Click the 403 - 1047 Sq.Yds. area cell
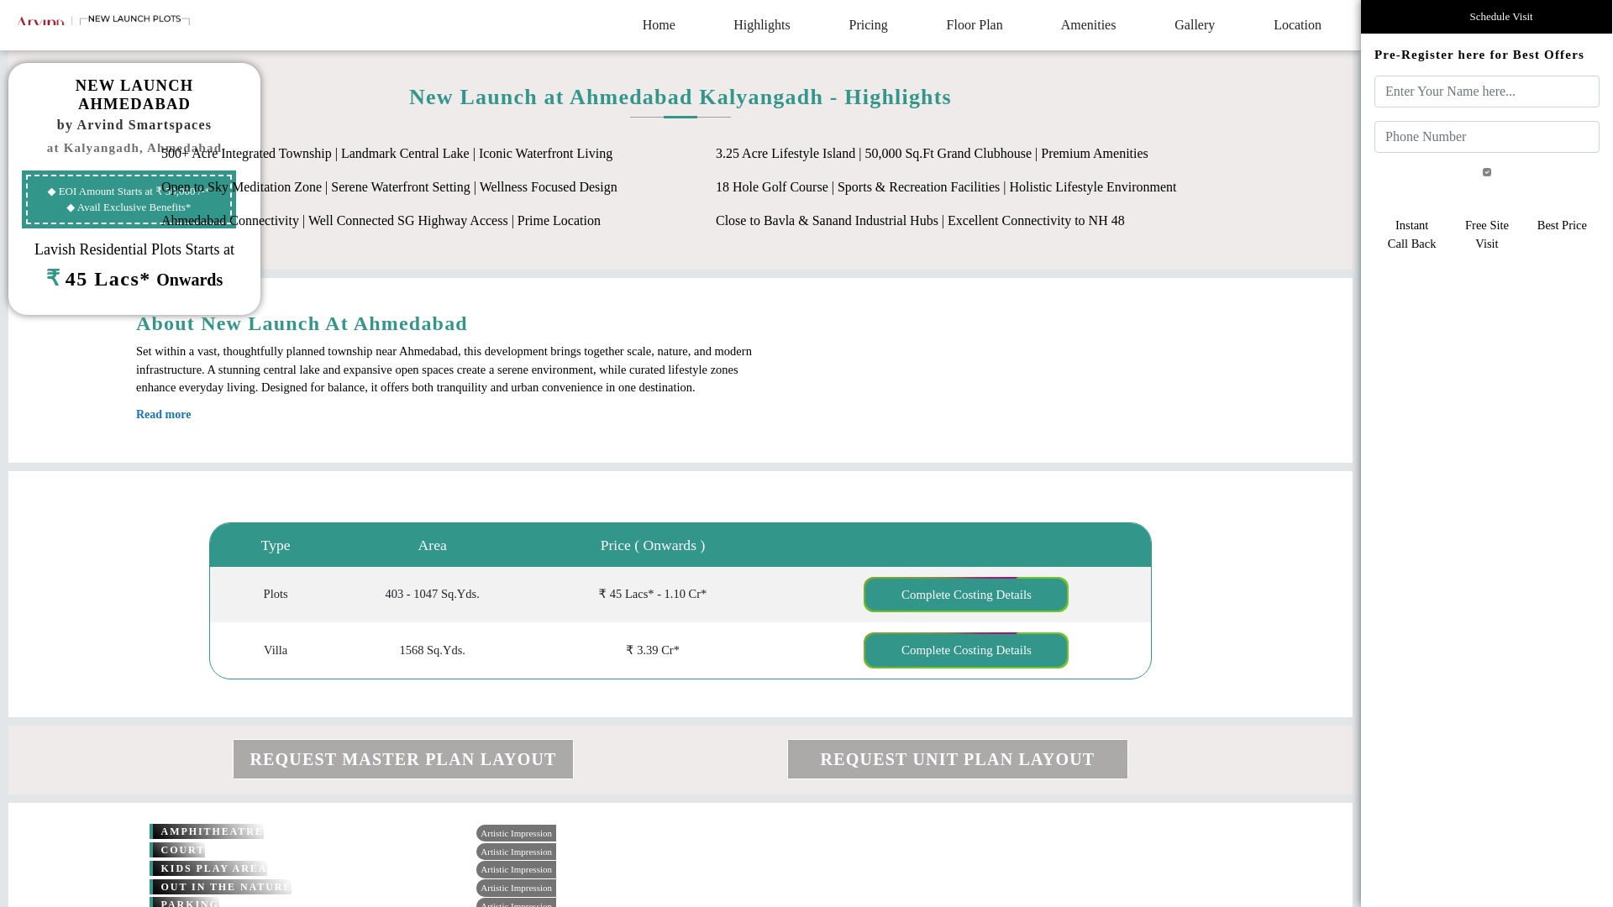 click(432, 594)
